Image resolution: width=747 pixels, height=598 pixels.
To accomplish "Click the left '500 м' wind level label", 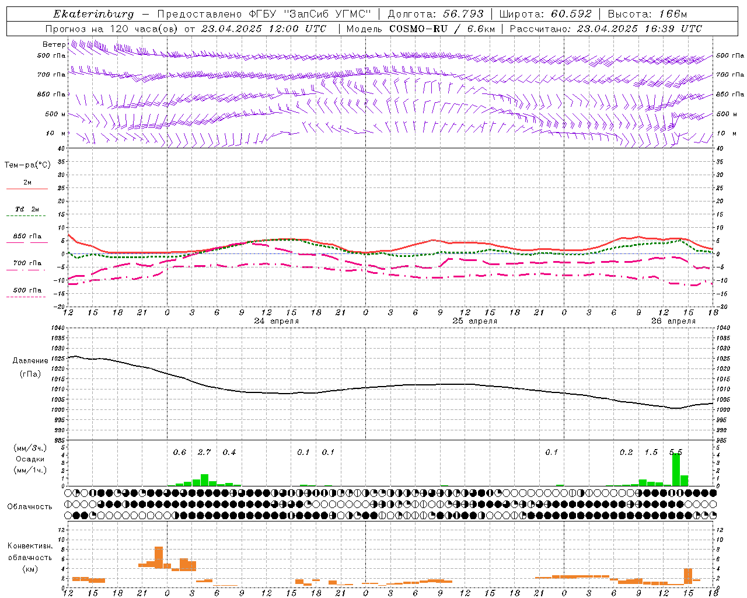I will point(55,114).
